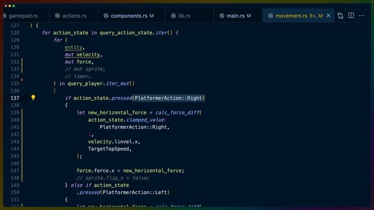The image size is (374, 210).
Task: Click line number 128 in the gutter
Action: (x=15, y=33)
